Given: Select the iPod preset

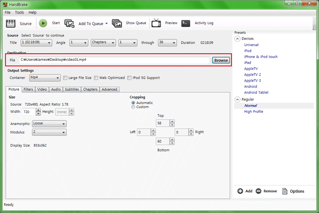Looking at the screenshot, I should pyautogui.click(x=248, y=51).
